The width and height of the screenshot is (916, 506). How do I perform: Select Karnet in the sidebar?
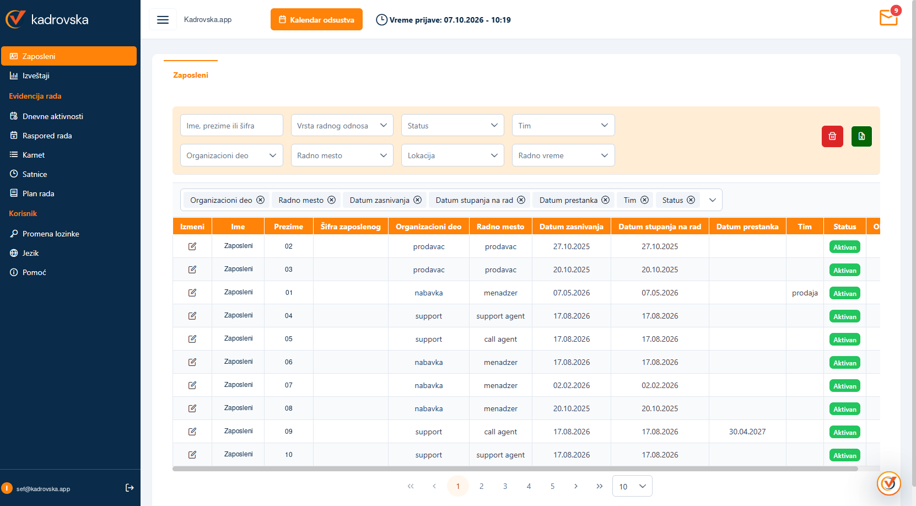69,155
